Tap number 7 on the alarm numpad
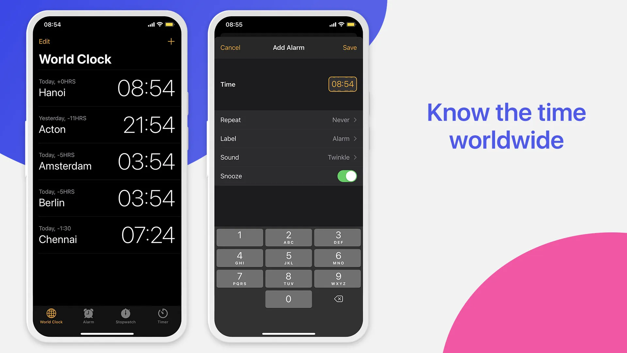The height and width of the screenshot is (353, 627). [x=239, y=279]
